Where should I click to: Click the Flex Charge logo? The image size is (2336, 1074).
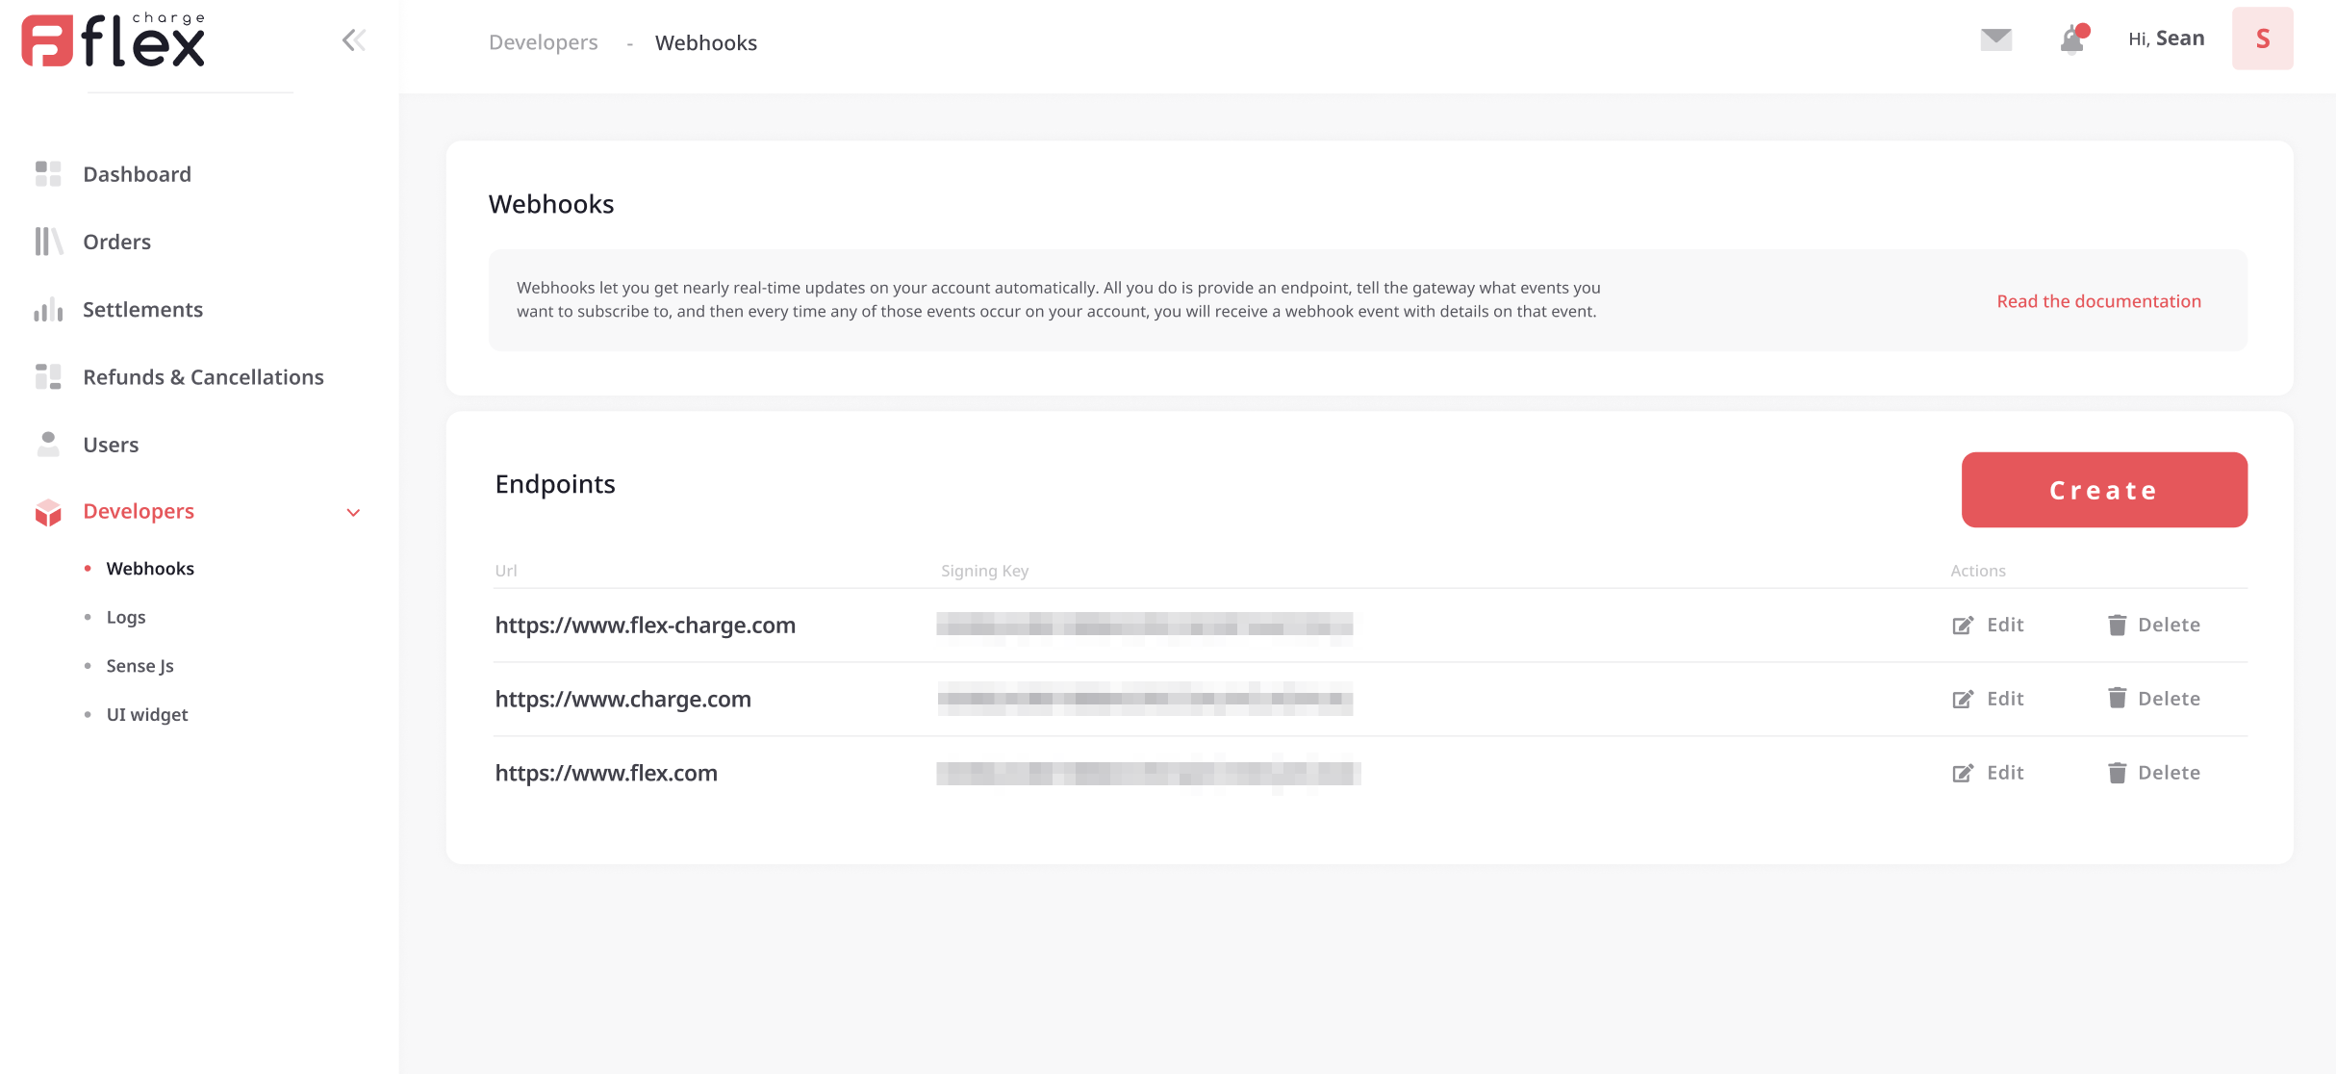pyautogui.click(x=114, y=40)
